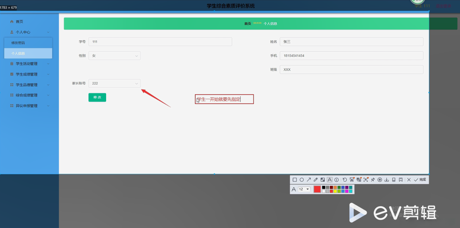Pick the black color swatch
This screenshot has width=460, height=228.
(x=324, y=187)
